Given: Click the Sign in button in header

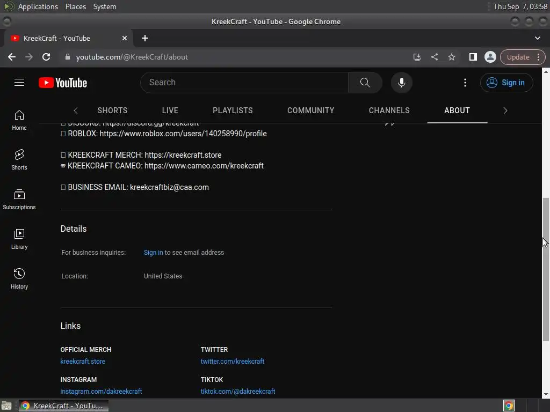Looking at the screenshot, I should click(506, 82).
